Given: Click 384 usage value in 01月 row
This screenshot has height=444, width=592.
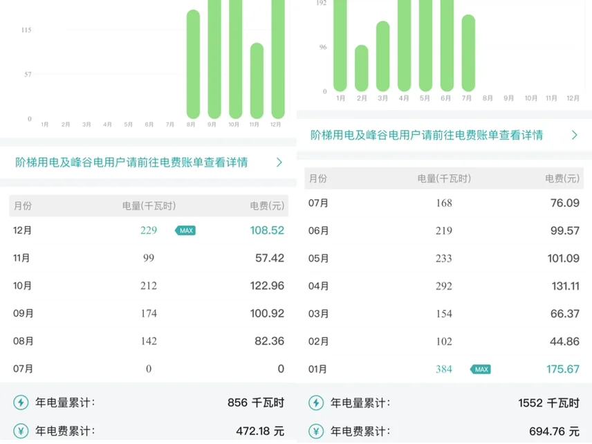Looking at the screenshot, I should (x=444, y=369).
